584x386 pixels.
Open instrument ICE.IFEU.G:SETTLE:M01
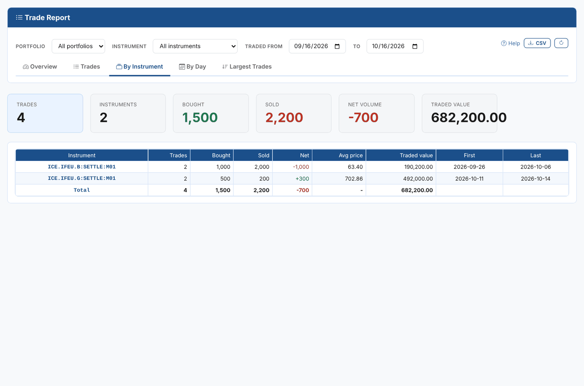tap(82, 178)
